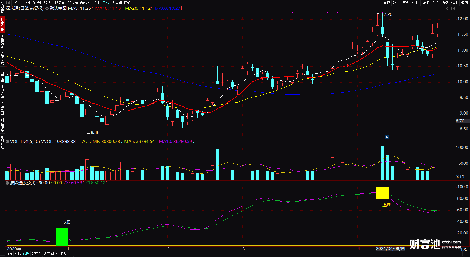Select 日线 daily period
This screenshot has height=257, width=470.
[x=106, y=3]
